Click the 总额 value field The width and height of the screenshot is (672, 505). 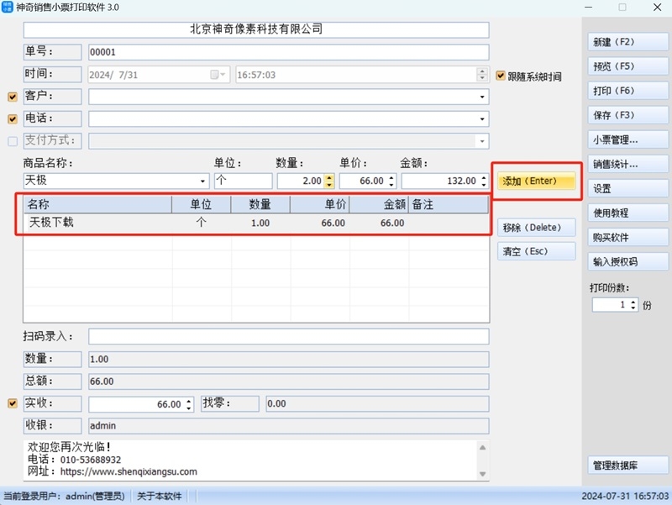288,381
